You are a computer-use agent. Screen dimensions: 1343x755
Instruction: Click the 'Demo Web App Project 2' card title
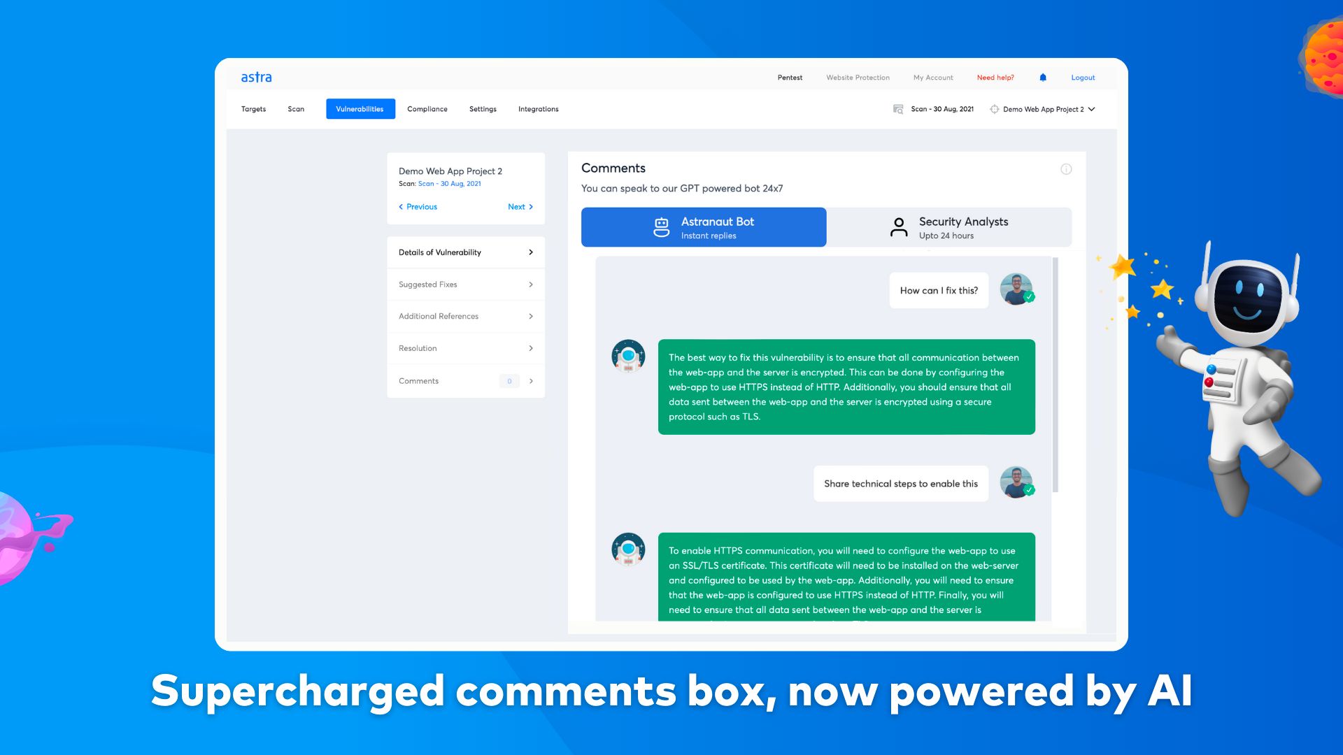coord(450,171)
